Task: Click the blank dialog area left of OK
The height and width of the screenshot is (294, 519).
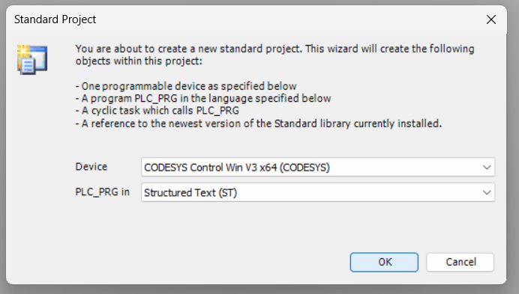Action: 199,263
